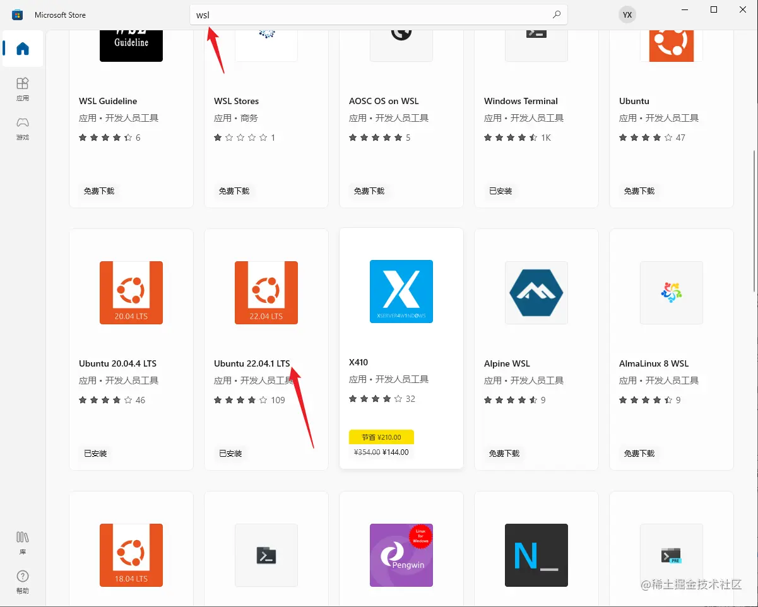Screen dimensions: 758x607
Task: Click the AOSC OS on WSL icon
Action: point(401,45)
